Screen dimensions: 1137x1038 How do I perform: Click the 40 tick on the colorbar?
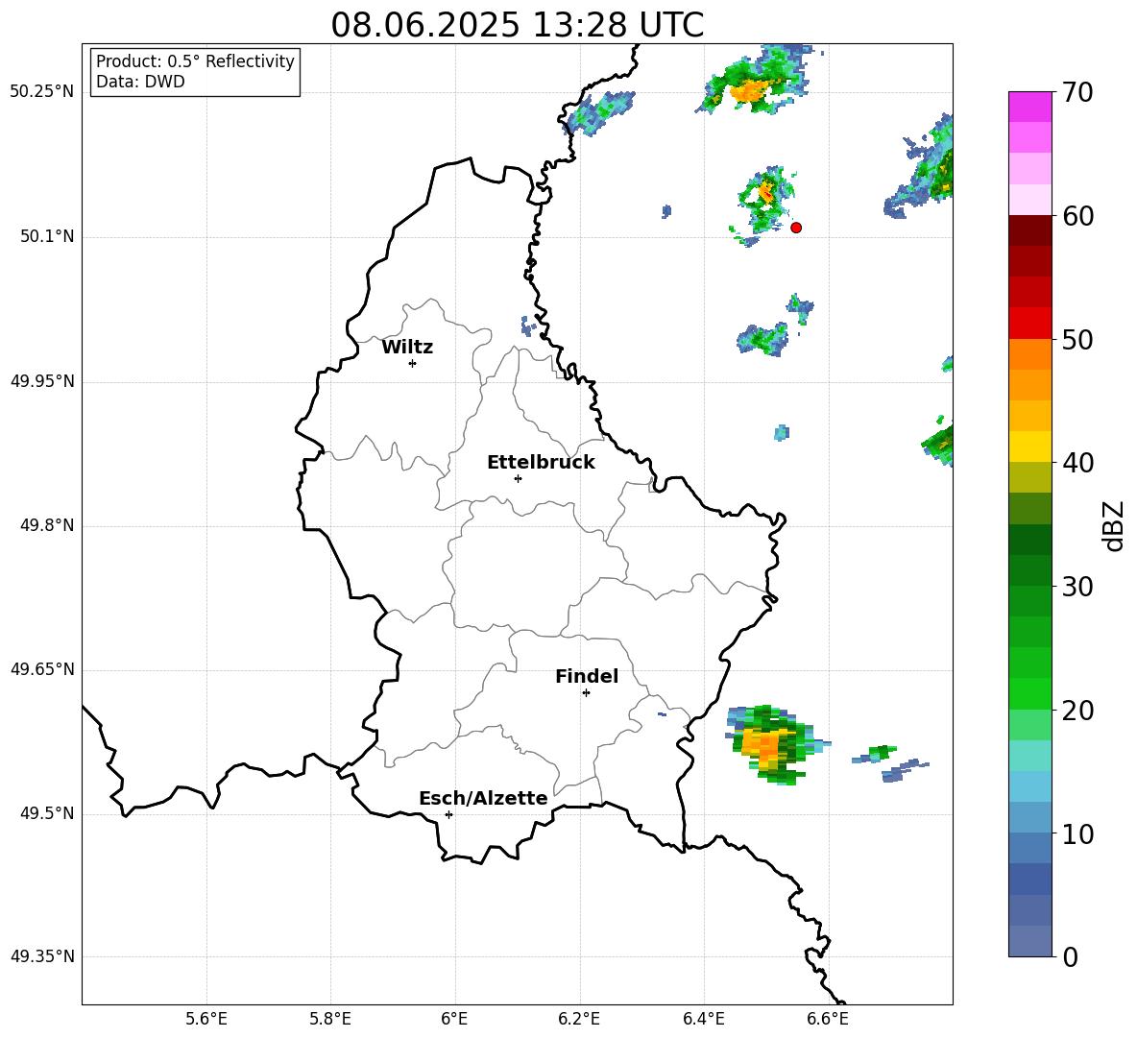[1077, 463]
